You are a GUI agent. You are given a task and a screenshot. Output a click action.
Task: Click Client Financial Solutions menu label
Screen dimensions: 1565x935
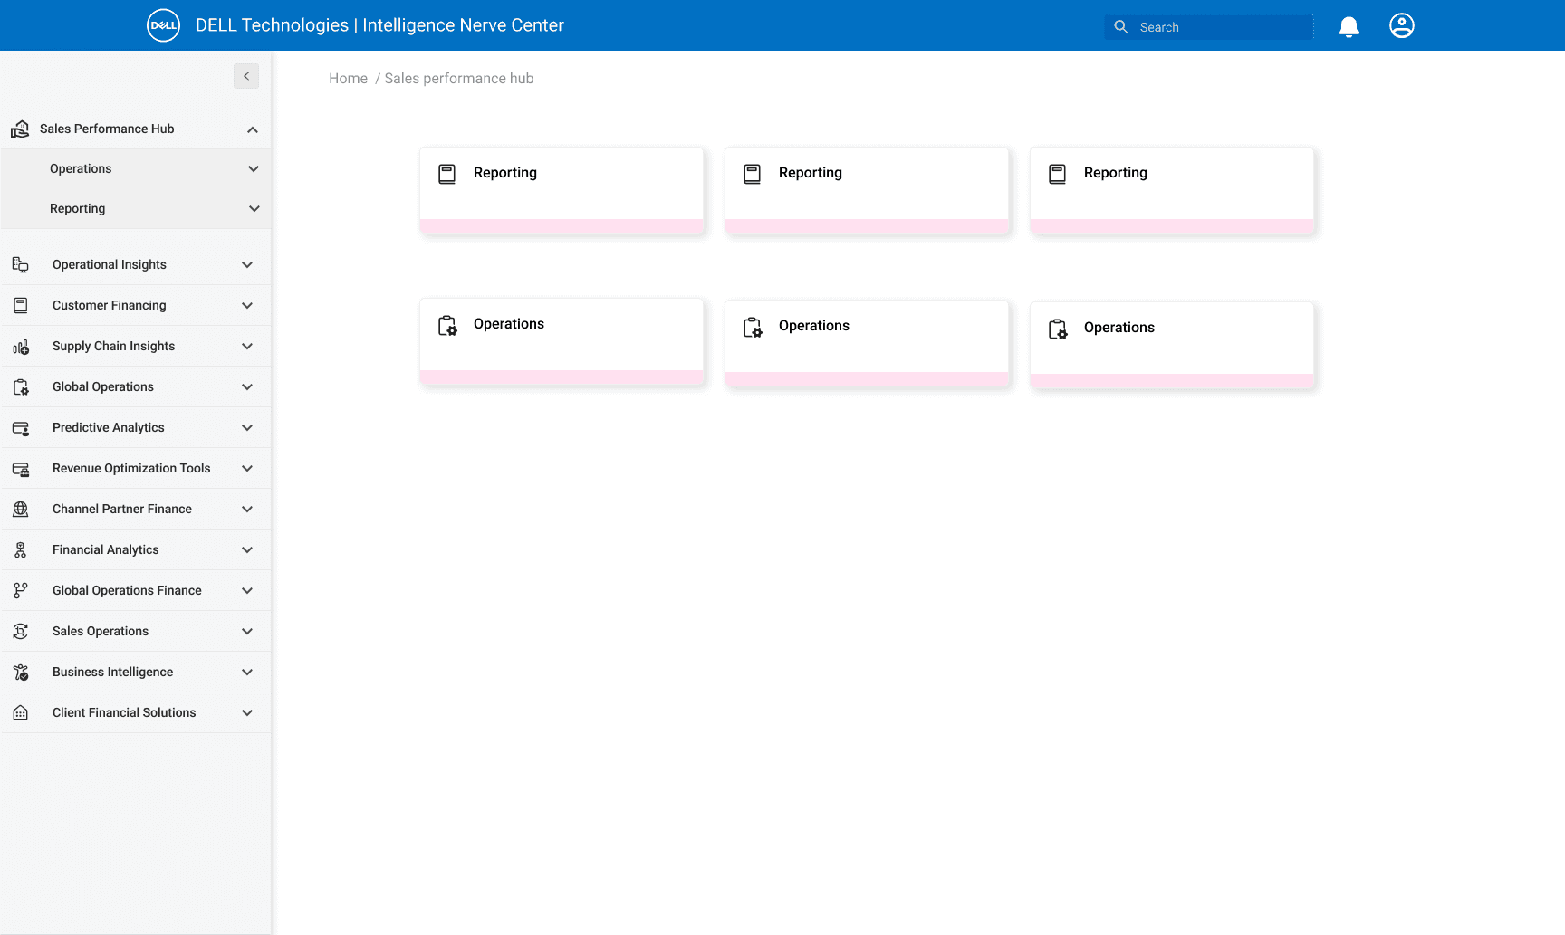click(124, 712)
